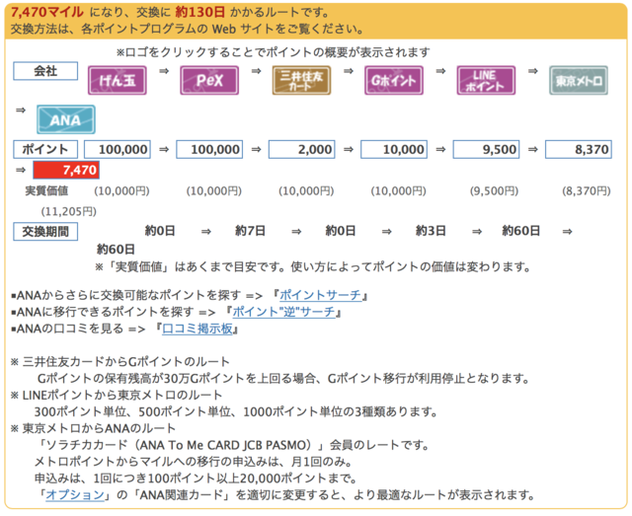Click the (9,500円) value text

coord(494,191)
